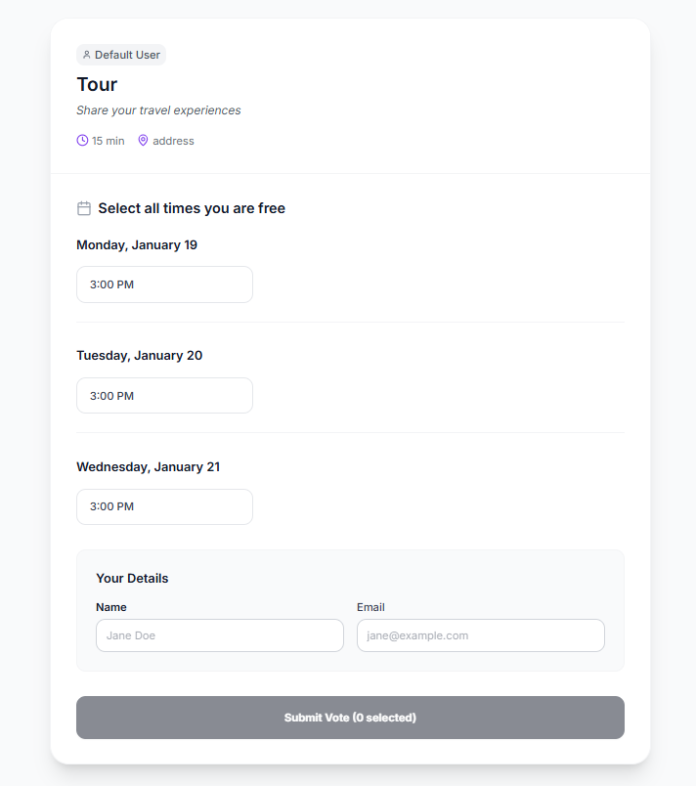Click the calendar icon next to Select all times
The width and height of the screenshot is (696, 786).
click(84, 208)
